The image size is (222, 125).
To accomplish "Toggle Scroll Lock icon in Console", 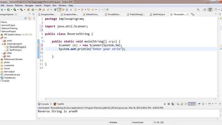I will pyautogui.click(x=182, y=104).
